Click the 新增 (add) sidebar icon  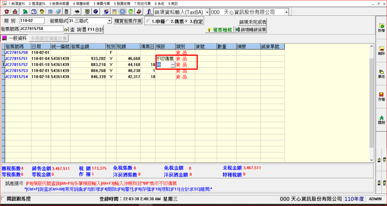point(381,28)
